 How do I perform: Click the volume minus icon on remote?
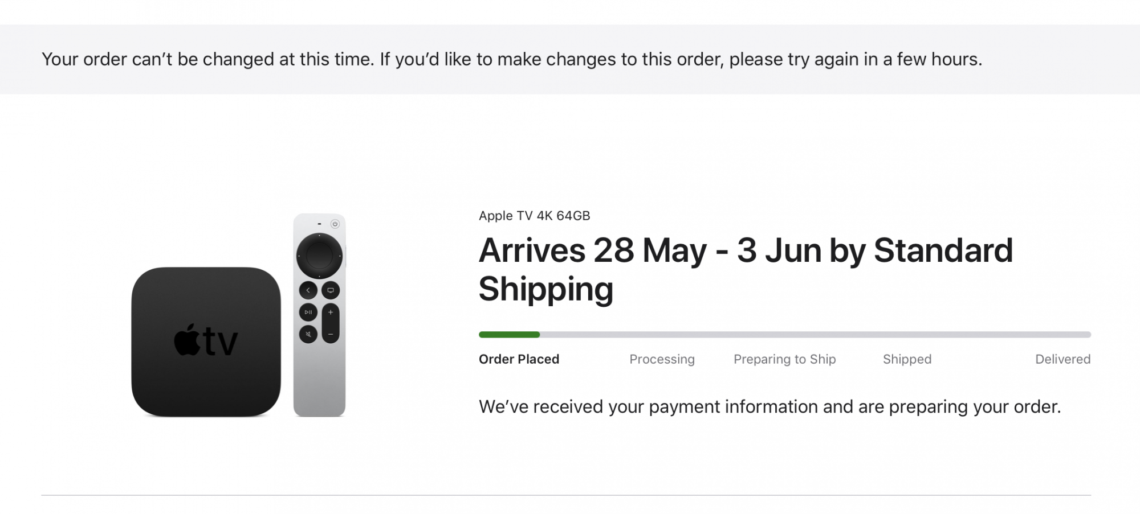click(331, 334)
